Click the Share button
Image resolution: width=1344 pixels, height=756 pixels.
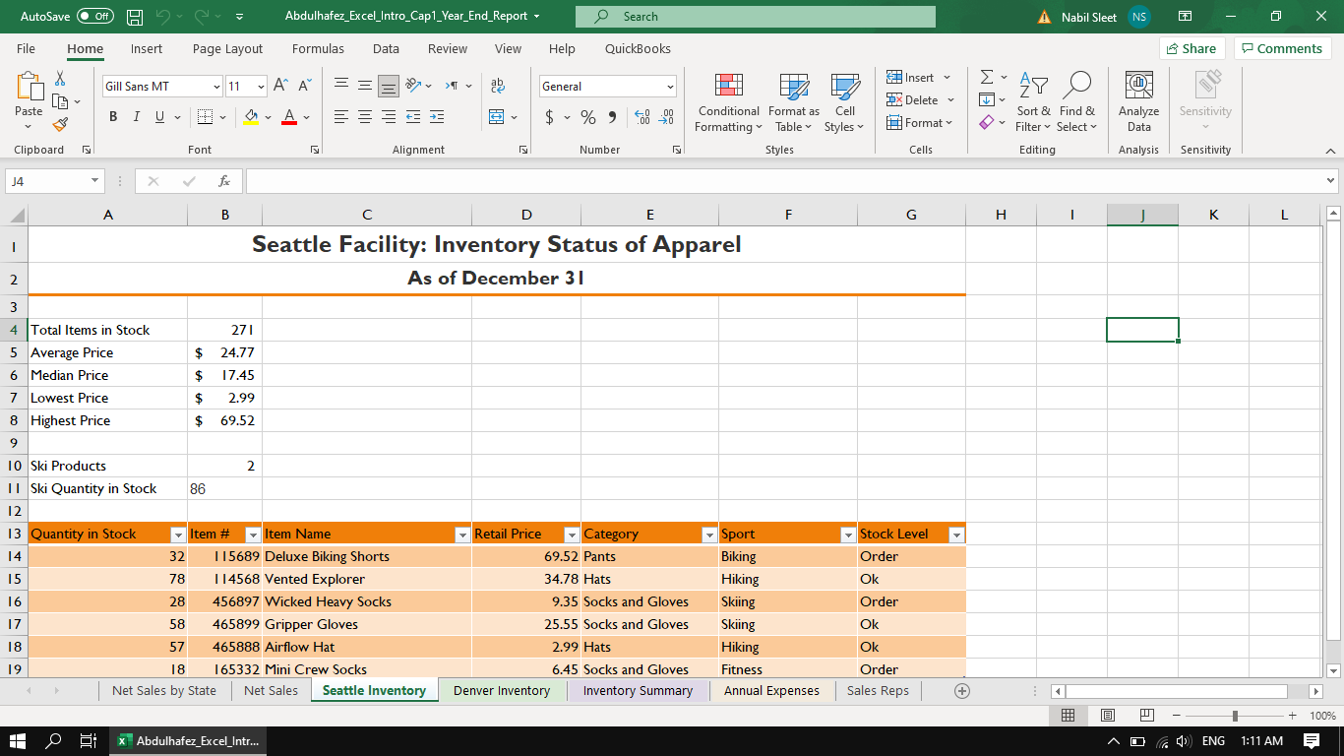point(1191,48)
